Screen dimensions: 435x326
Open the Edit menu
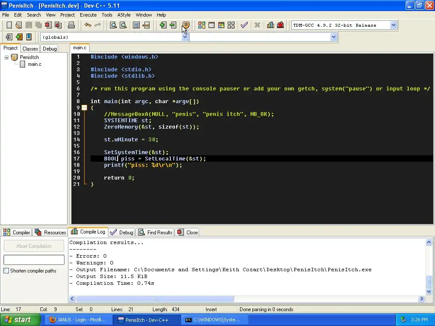[x=18, y=15]
